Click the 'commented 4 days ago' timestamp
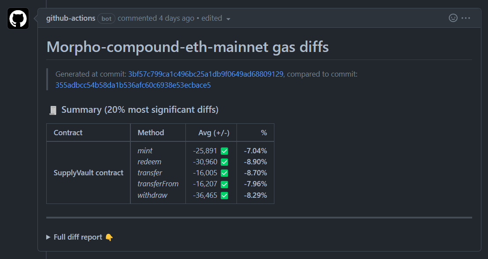 tap(156, 18)
